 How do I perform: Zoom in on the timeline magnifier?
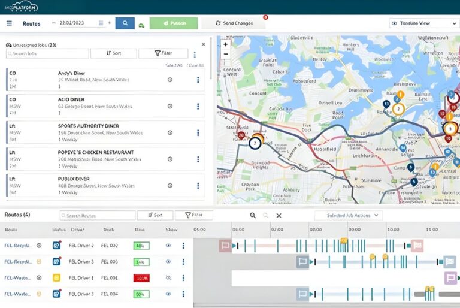point(253,215)
